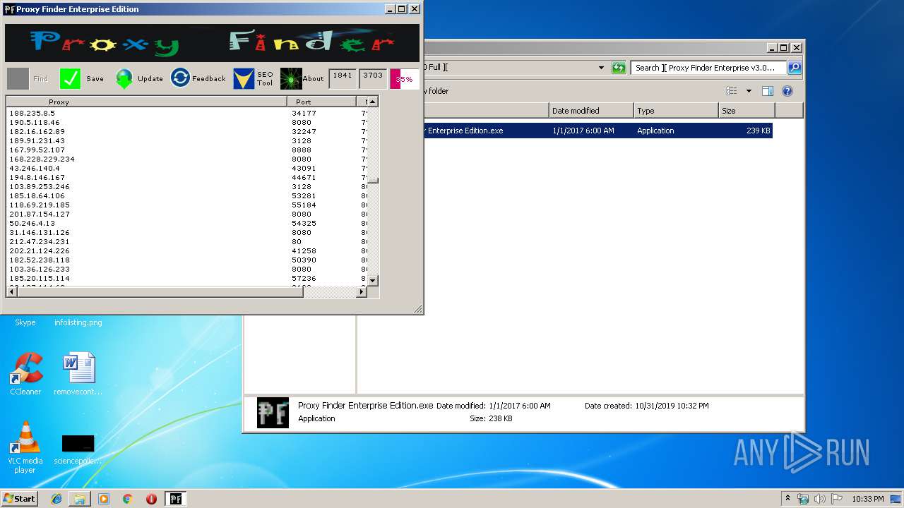This screenshot has height=508, width=904.
Task: Sort Explorer by Date modified column
Action: click(x=591, y=111)
